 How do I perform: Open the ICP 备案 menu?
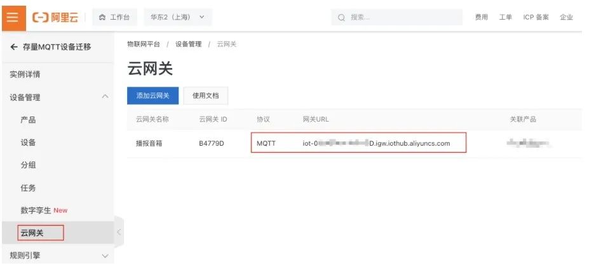[x=536, y=17]
